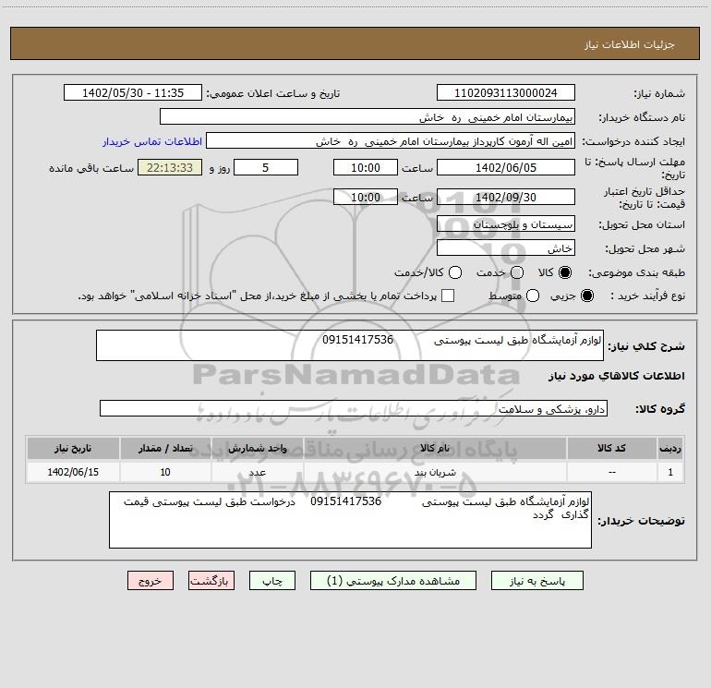Click the announcement date field 1402/05/30 - 11:35
Screen dimensions: 711x688
[x=133, y=92]
